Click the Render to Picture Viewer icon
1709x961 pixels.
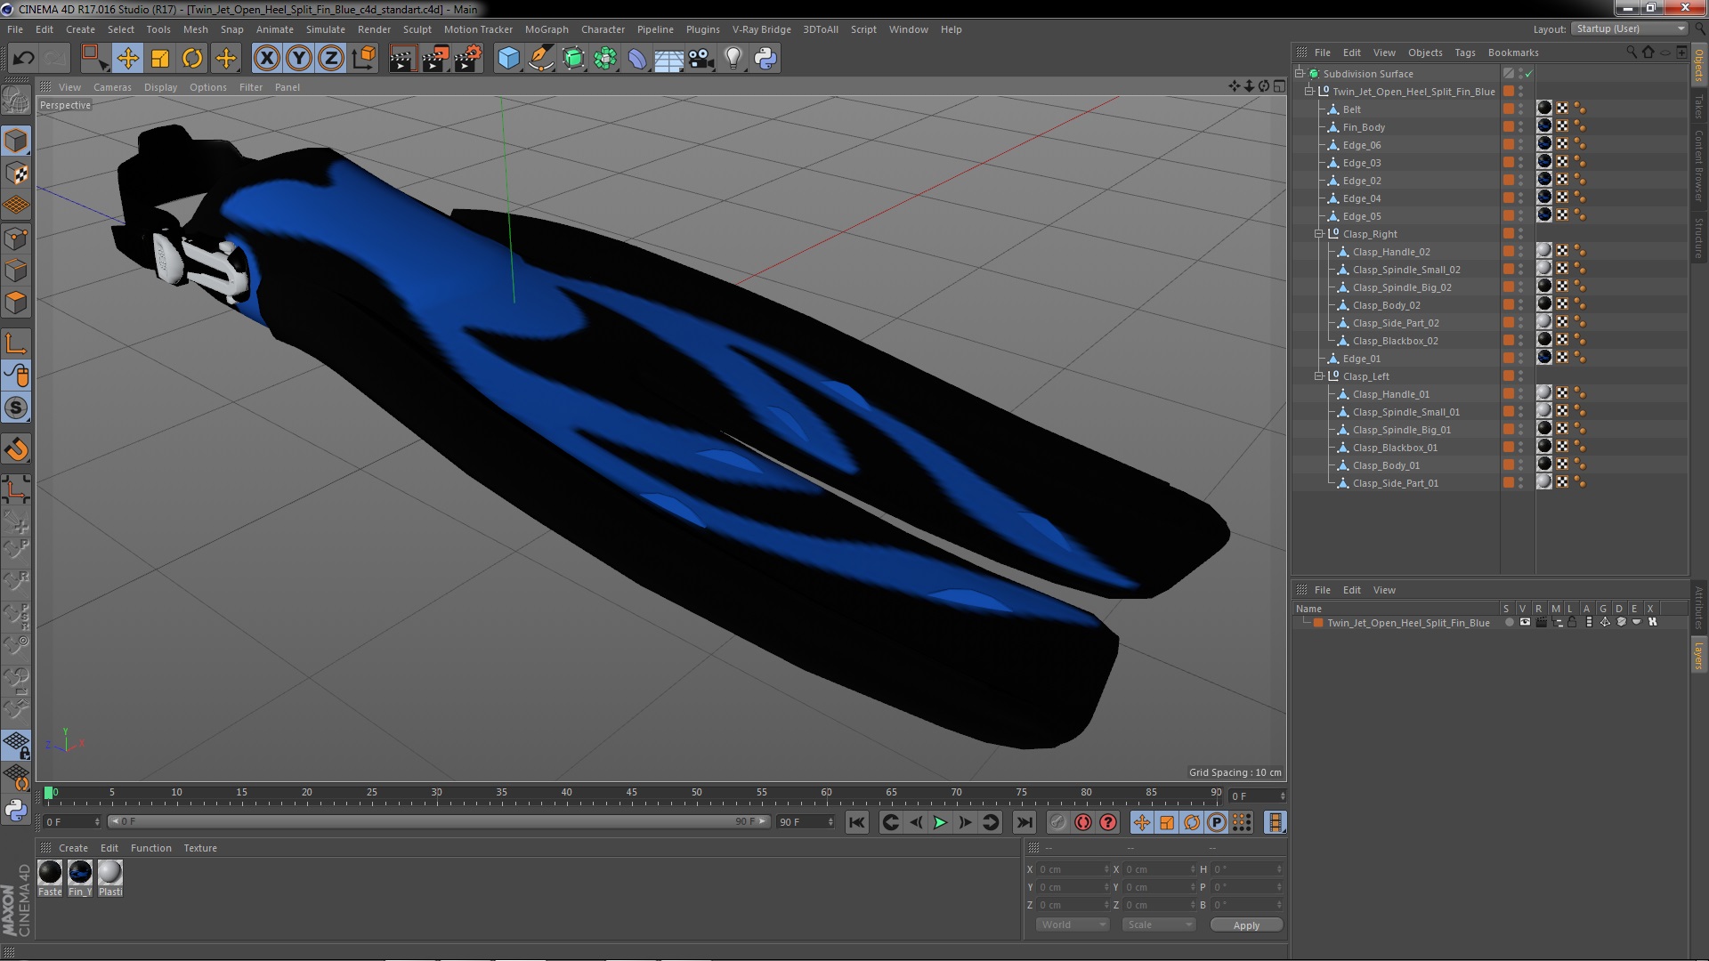(x=434, y=59)
